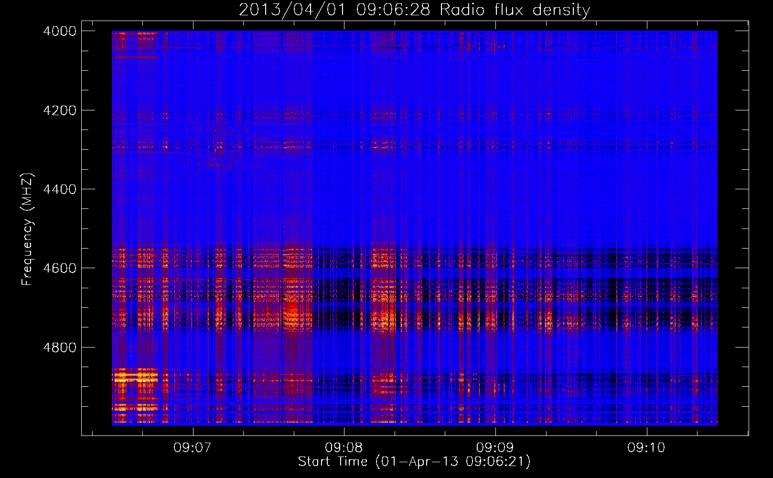Click the 'Frequency (MHZ)' axis label
The height and width of the screenshot is (478, 773).
pos(27,229)
